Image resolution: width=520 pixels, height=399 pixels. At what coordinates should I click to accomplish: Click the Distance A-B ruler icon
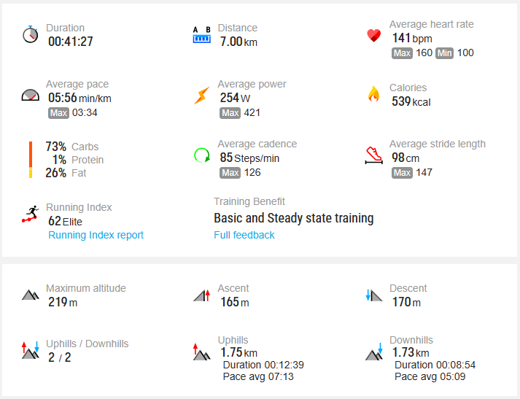click(x=201, y=35)
